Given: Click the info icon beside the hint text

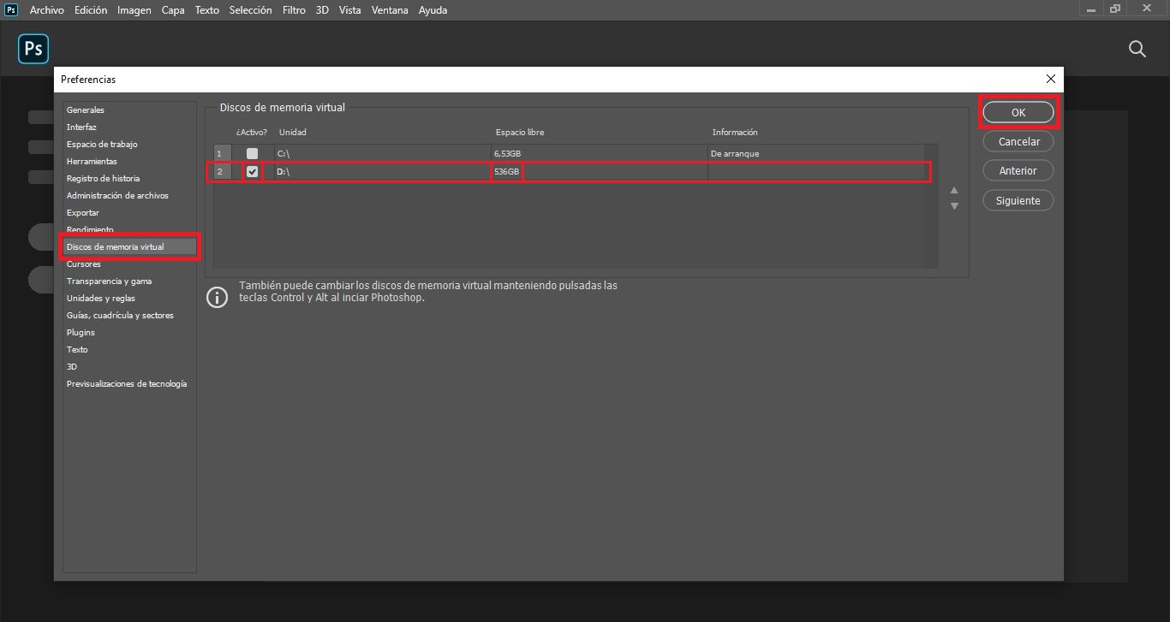Looking at the screenshot, I should point(218,297).
